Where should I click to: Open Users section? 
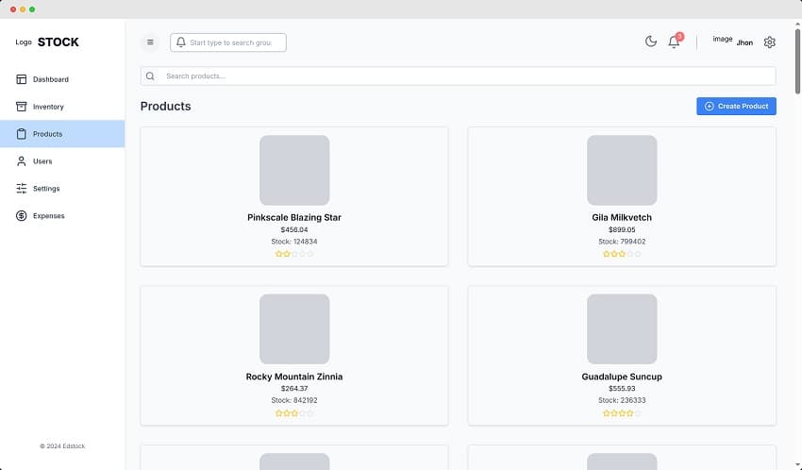tap(62, 161)
